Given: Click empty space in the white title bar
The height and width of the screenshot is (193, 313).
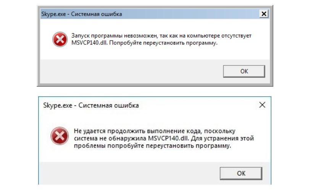Looking at the screenshot, I should pyautogui.click(x=198, y=105).
